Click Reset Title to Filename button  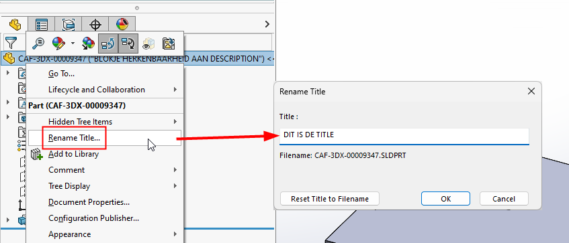(329, 199)
